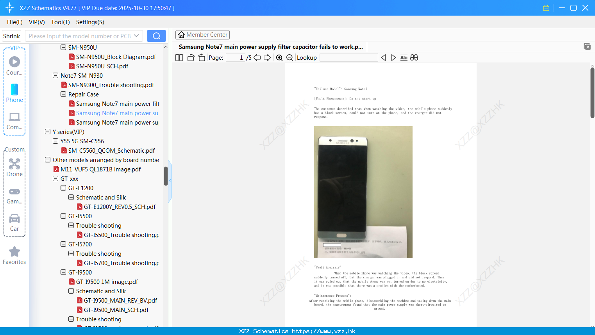
Task: Find previous lookup result triangle
Action: (383, 57)
